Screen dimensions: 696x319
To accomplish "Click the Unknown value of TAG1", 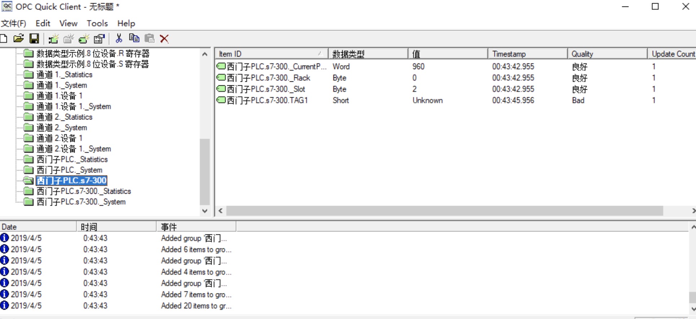I will (x=428, y=100).
